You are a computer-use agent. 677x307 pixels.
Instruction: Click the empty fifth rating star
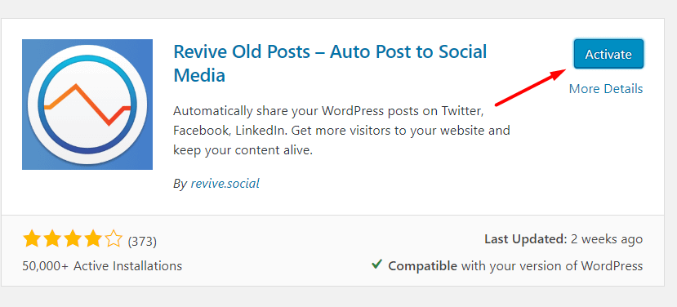114,238
